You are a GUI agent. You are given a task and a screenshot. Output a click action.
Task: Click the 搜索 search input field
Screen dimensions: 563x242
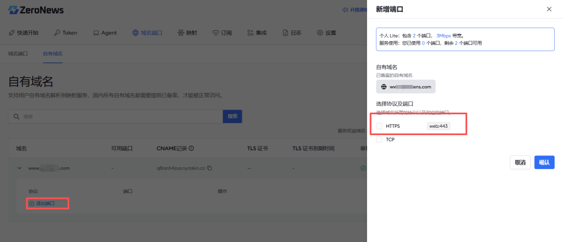pyautogui.click(x=115, y=116)
